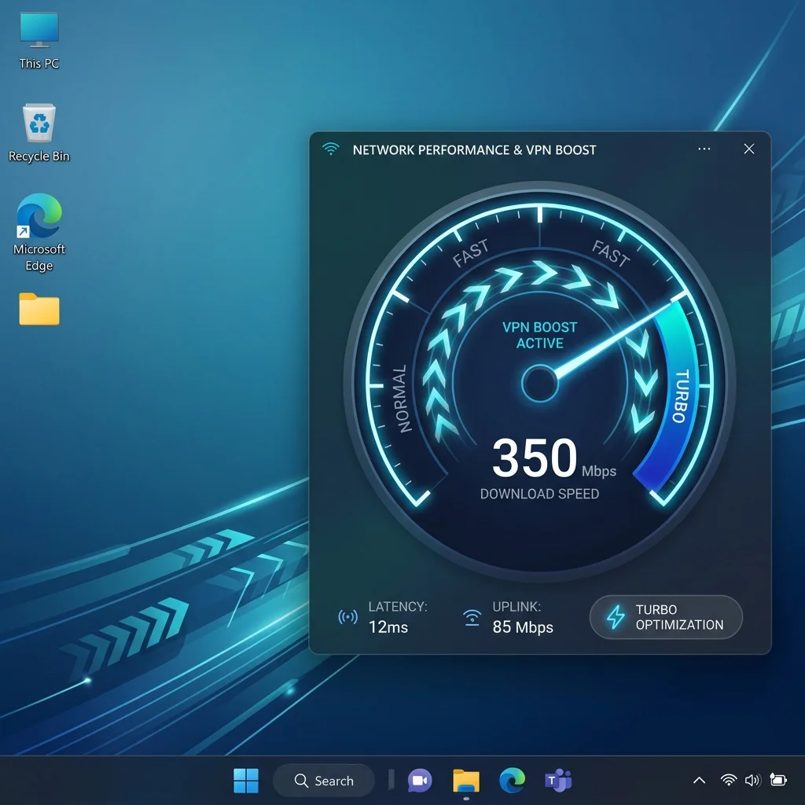Click the latency signal icon
Screen dimensions: 805x805
click(347, 616)
